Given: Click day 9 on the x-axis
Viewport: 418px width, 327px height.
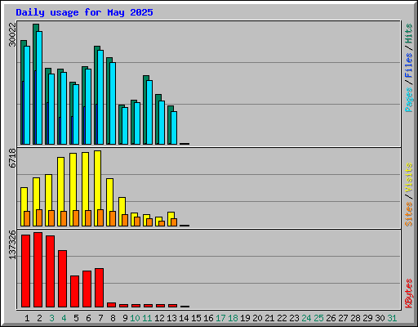Looking at the screenshot, I should [125, 318].
